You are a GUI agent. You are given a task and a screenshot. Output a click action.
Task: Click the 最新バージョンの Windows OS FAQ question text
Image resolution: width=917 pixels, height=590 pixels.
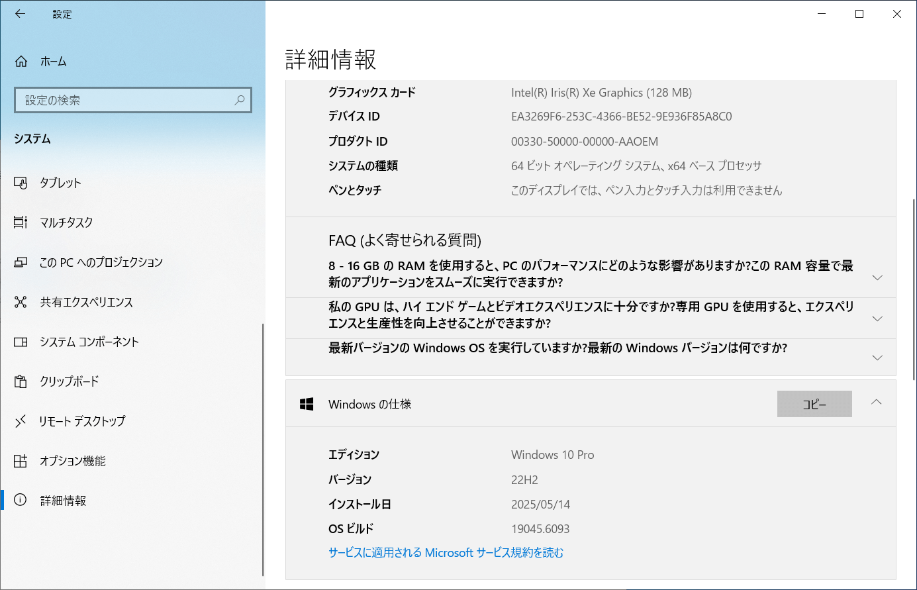(x=557, y=348)
